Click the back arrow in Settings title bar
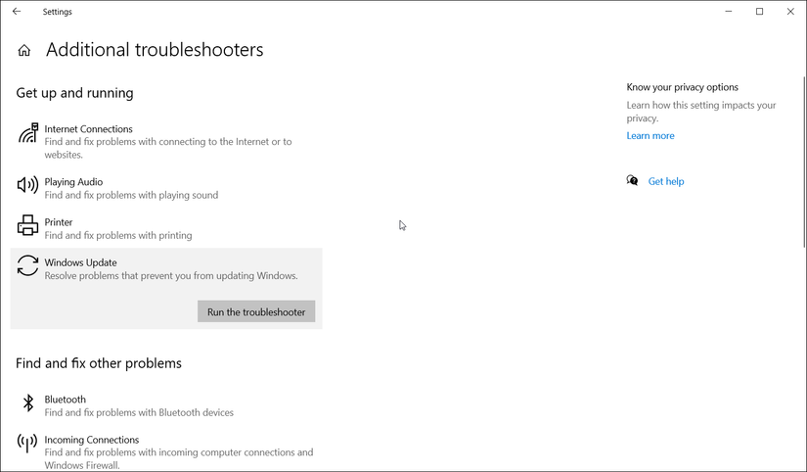The height and width of the screenshot is (472, 807). pyautogui.click(x=17, y=12)
